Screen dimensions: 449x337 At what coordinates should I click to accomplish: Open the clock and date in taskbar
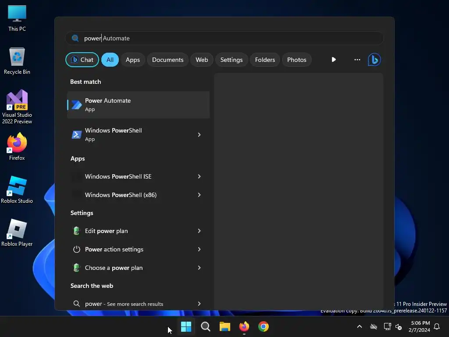pos(419,326)
